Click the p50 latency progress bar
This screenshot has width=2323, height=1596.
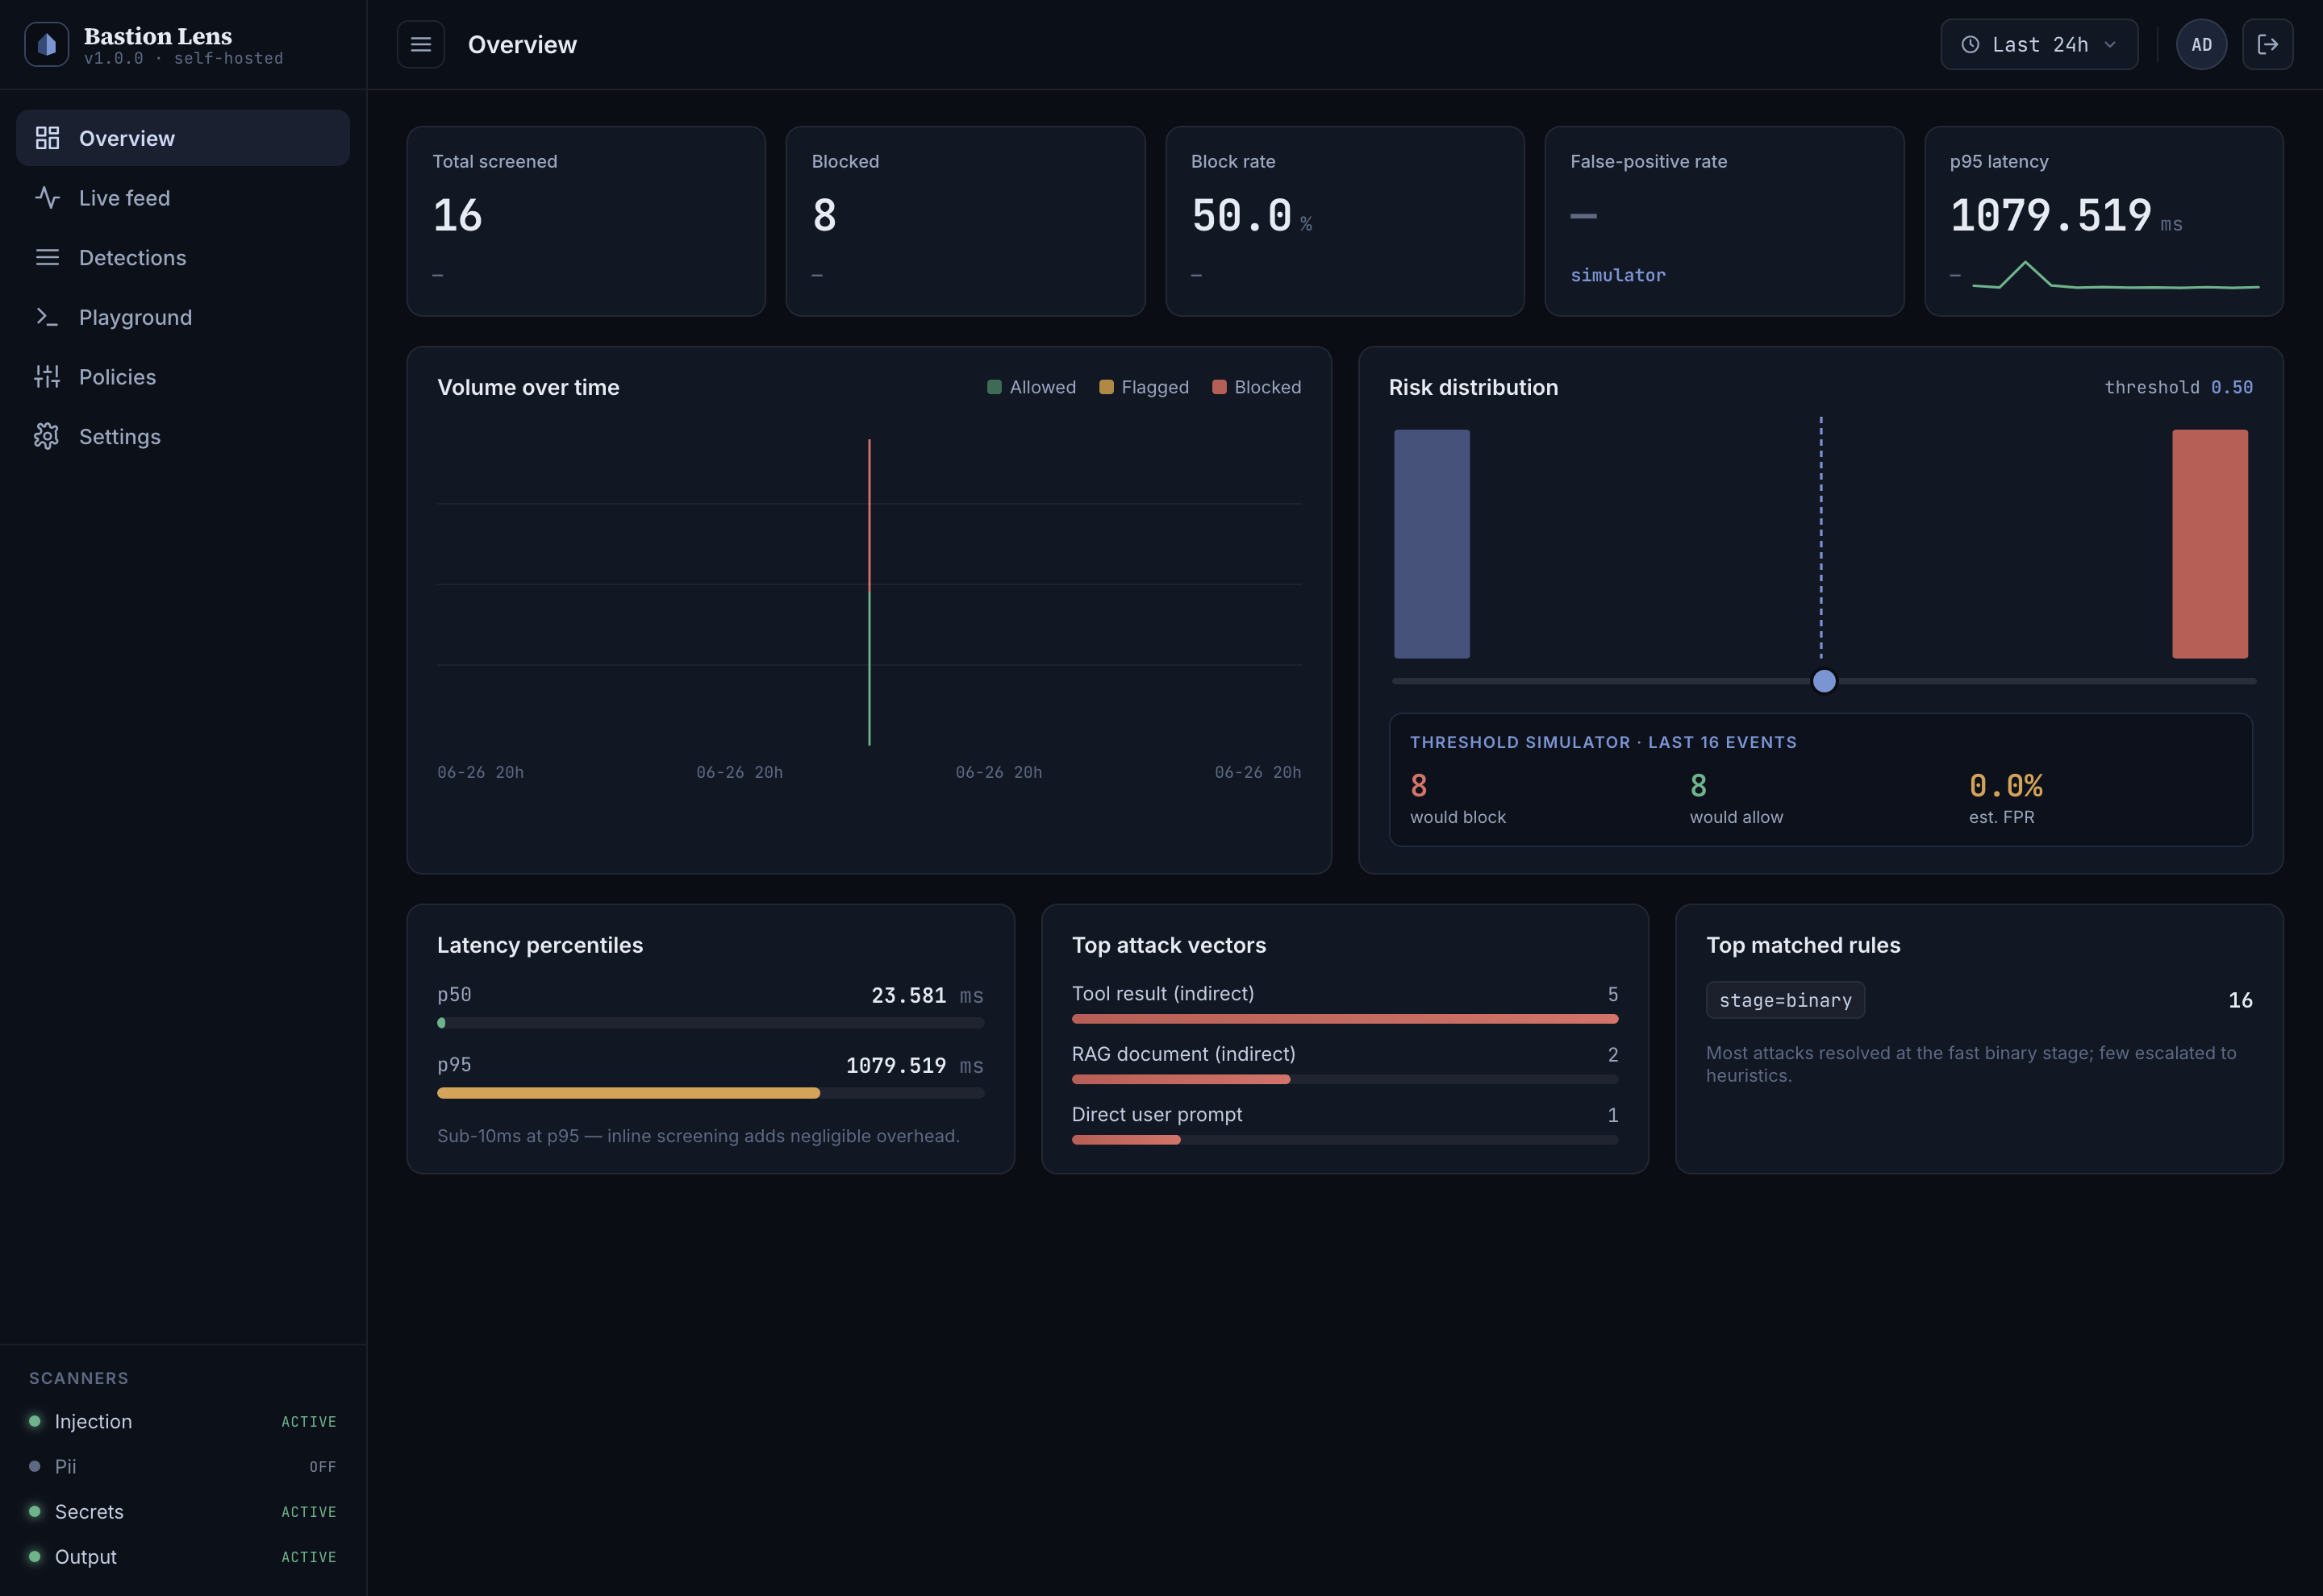(x=711, y=1023)
